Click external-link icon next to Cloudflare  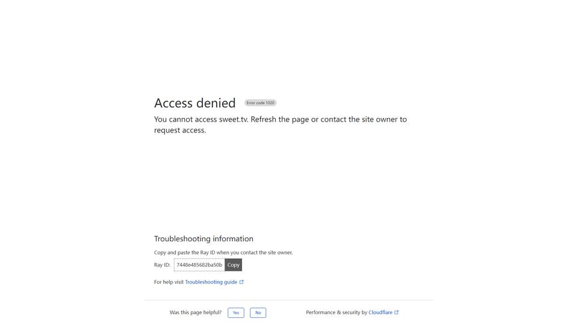click(x=397, y=312)
